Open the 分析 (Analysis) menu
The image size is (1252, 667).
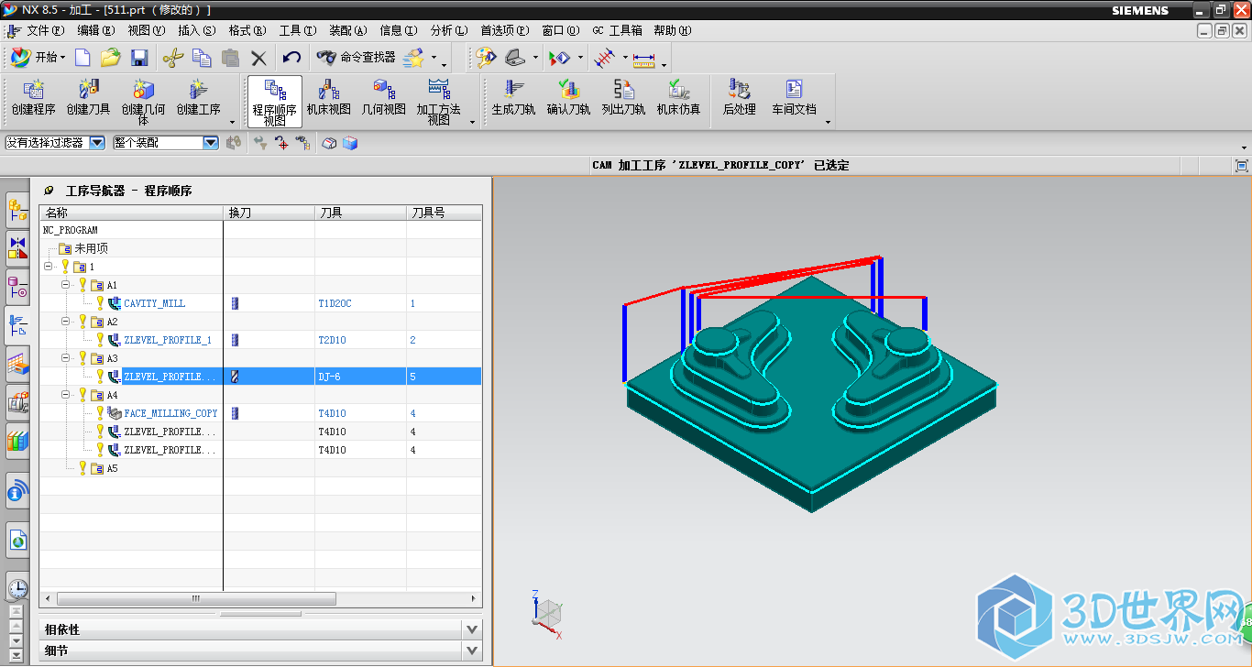point(447,30)
